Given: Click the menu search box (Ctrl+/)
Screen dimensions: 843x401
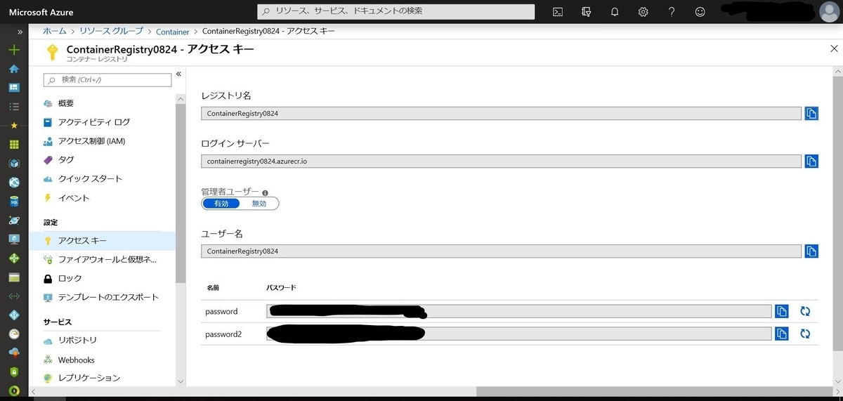Looking at the screenshot, I should pos(107,80).
